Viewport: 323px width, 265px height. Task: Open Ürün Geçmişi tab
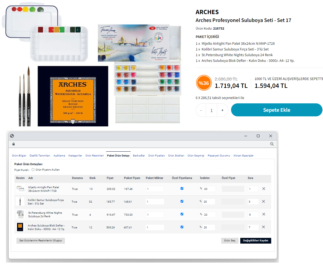coord(196,156)
